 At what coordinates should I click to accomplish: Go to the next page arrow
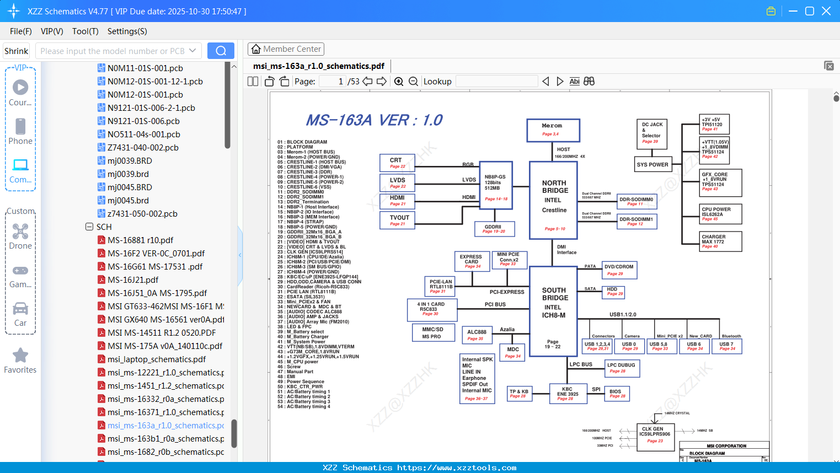click(382, 82)
